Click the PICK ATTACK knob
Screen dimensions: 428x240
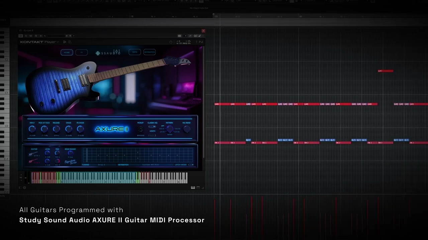point(44,129)
